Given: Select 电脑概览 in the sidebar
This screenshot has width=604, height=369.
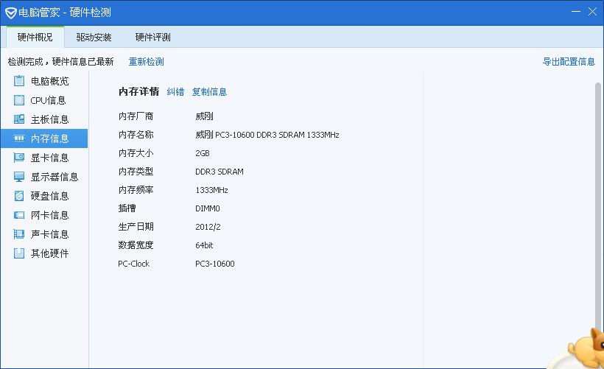Looking at the screenshot, I should [44, 81].
